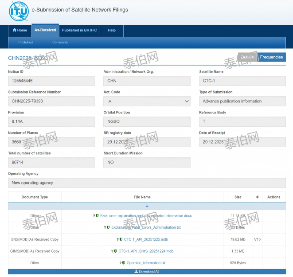Select the Details tab
Image resolution: width=293 pixels, height=277 pixels.
click(x=247, y=57)
